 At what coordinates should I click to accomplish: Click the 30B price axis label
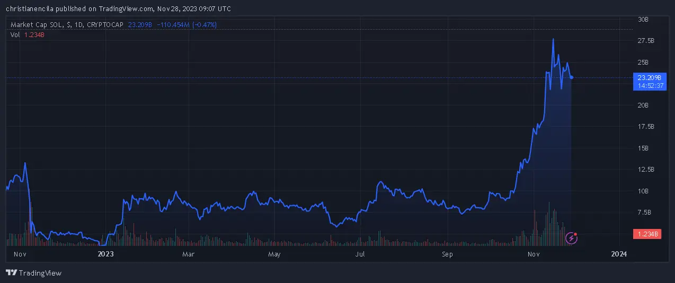point(643,19)
